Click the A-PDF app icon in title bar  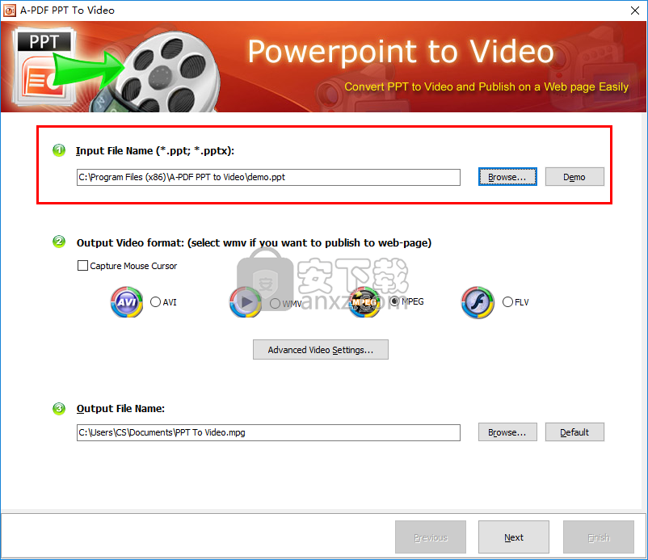10,11
